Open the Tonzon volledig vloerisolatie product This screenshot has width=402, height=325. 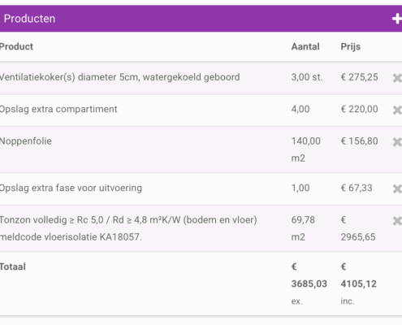point(128,228)
